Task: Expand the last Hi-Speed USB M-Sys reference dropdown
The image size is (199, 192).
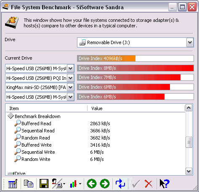Action: point(70,97)
